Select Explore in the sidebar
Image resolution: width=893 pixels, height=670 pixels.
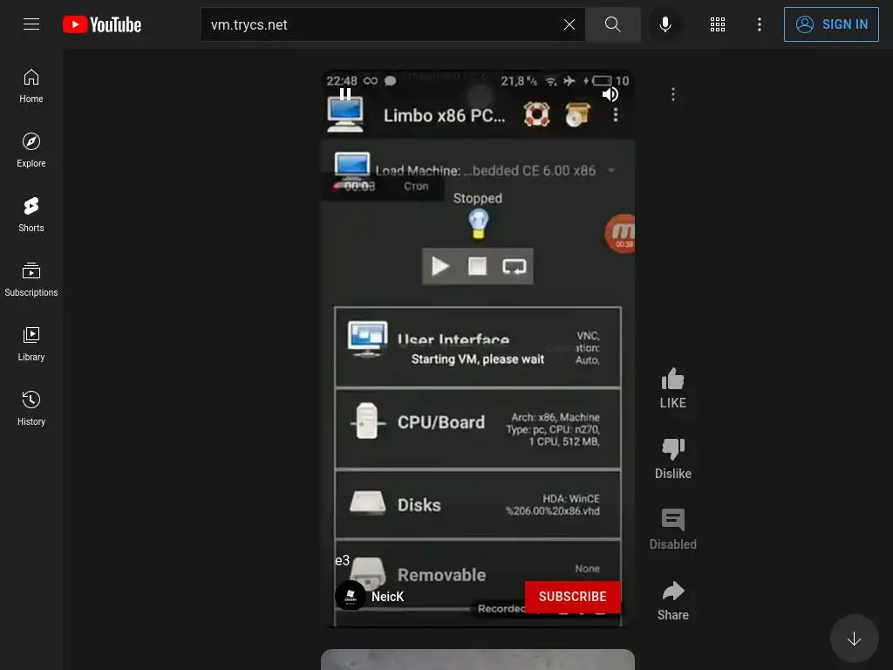[x=31, y=150]
